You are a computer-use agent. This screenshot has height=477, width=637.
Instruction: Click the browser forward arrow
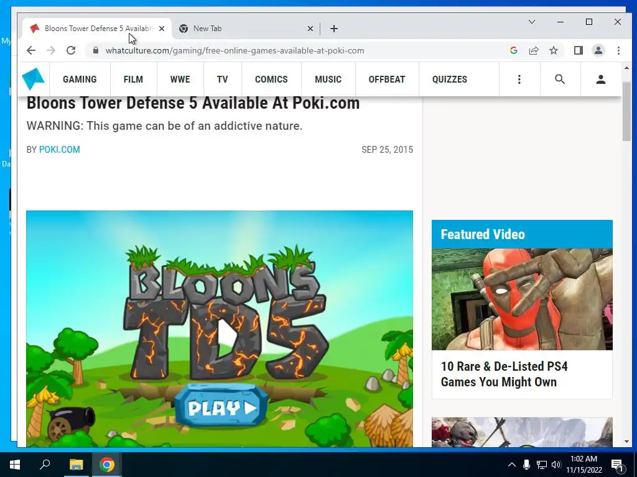coord(51,50)
